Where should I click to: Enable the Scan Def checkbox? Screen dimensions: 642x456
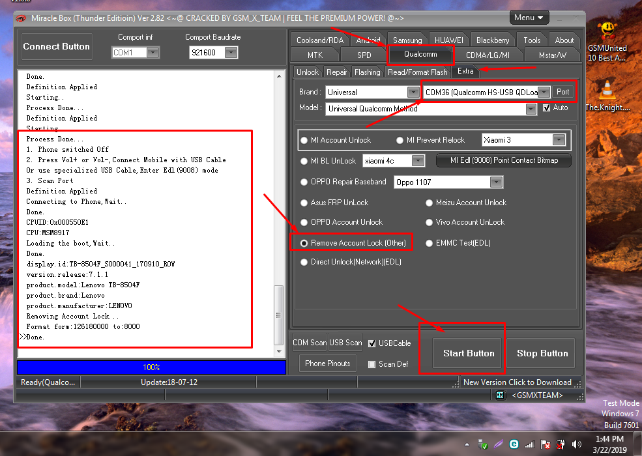pos(372,364)
